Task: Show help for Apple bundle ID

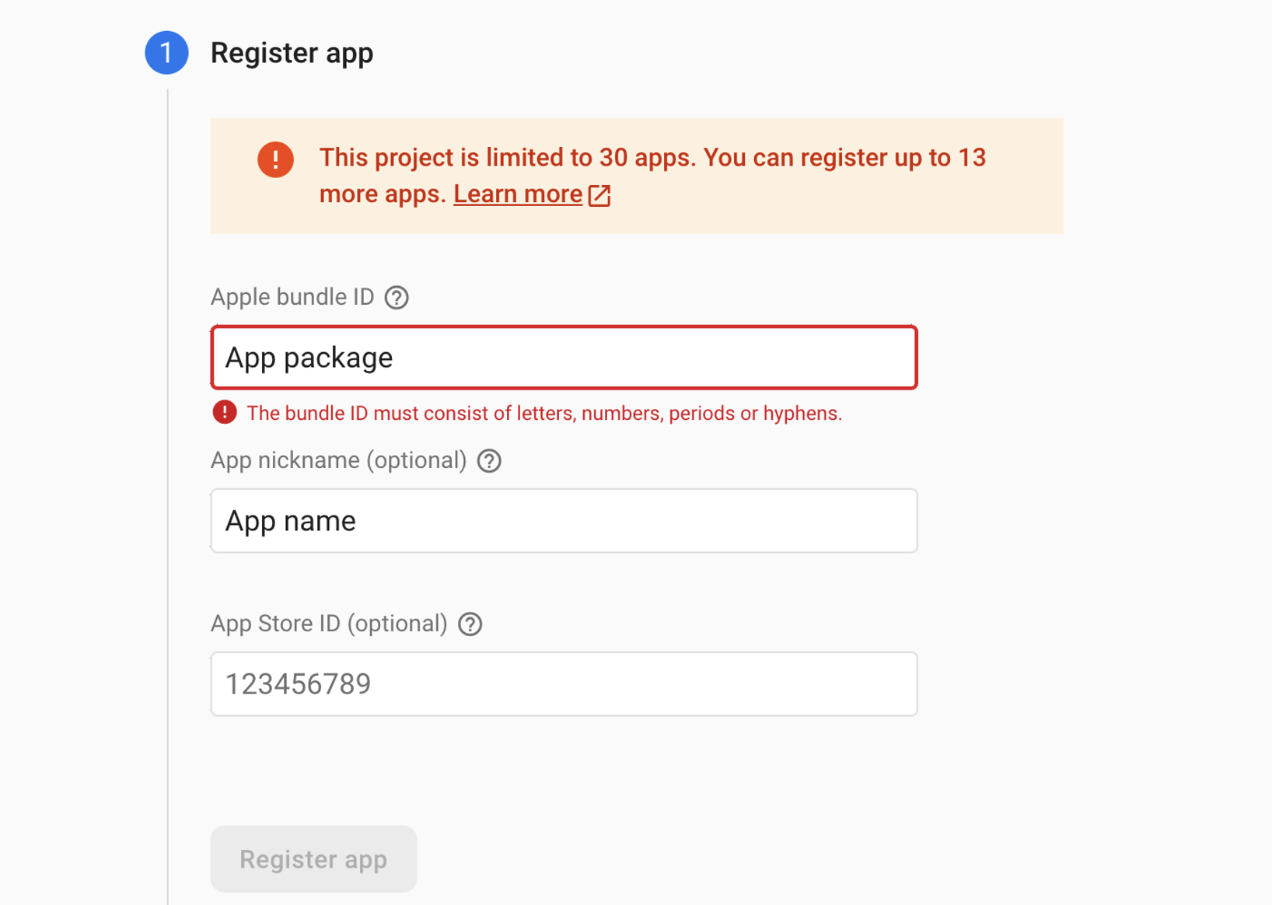Action: (397, 297)
